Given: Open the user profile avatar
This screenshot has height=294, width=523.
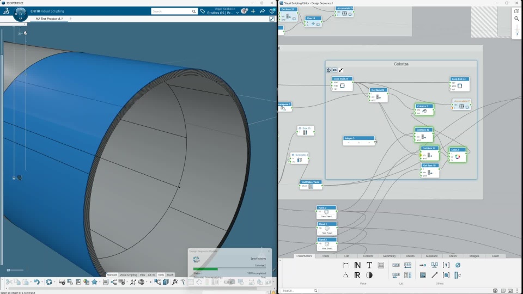Looking at the screenshot, I should pos(244,11).
